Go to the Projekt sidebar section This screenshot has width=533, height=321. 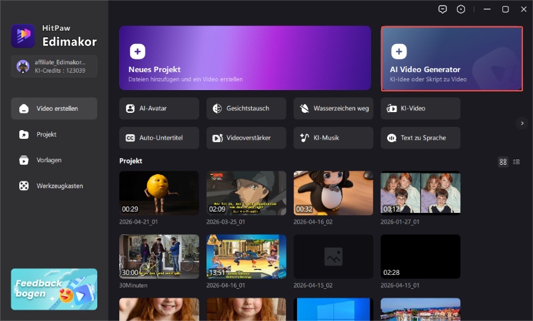[54, 134]
